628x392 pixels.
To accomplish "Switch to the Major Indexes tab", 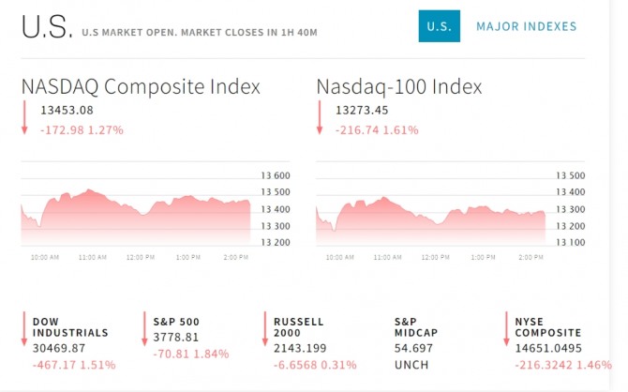I will coord(526,26).
